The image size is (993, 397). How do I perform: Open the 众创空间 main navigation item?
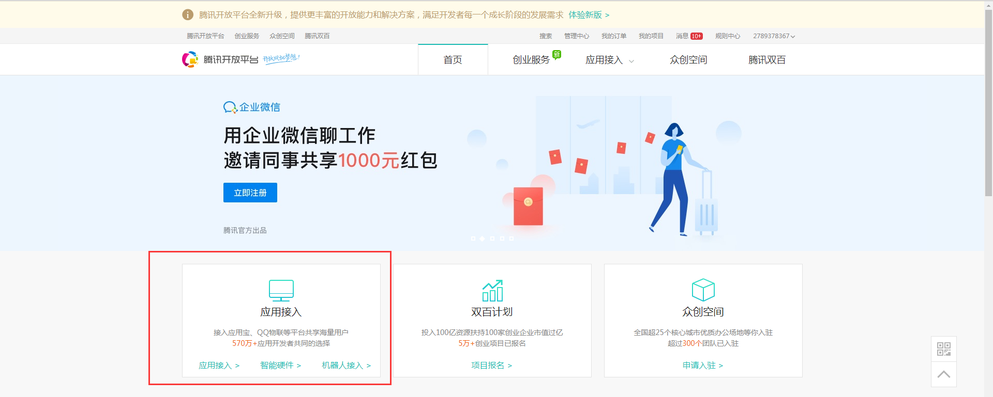688,60
